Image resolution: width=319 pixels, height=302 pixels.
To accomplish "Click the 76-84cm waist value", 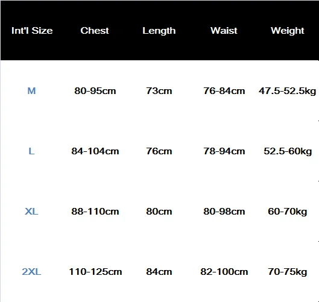I will coord(224,91).
